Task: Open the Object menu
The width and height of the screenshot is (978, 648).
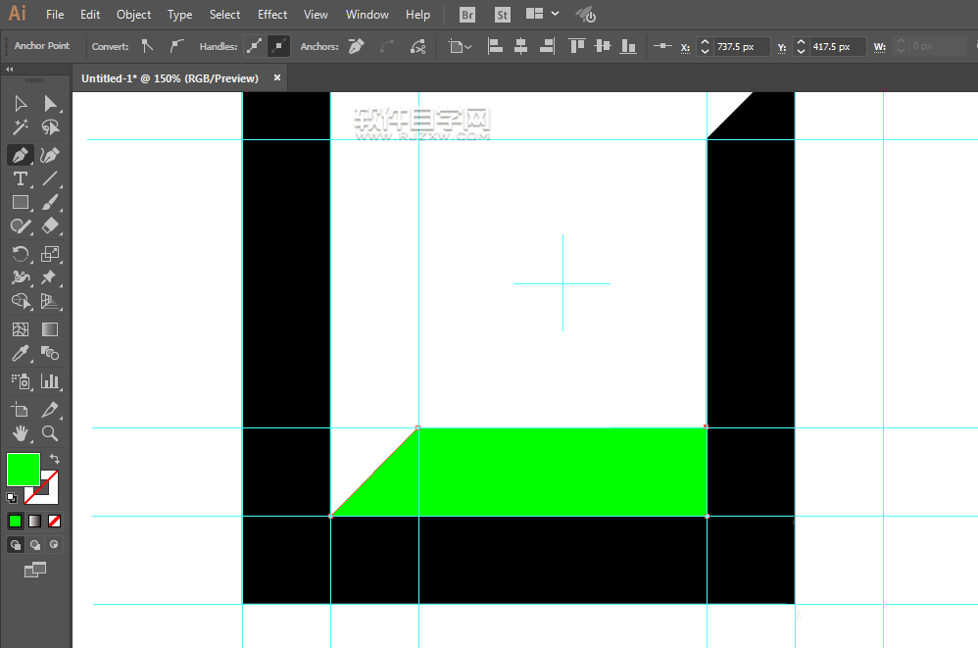Action: (133, 15)
